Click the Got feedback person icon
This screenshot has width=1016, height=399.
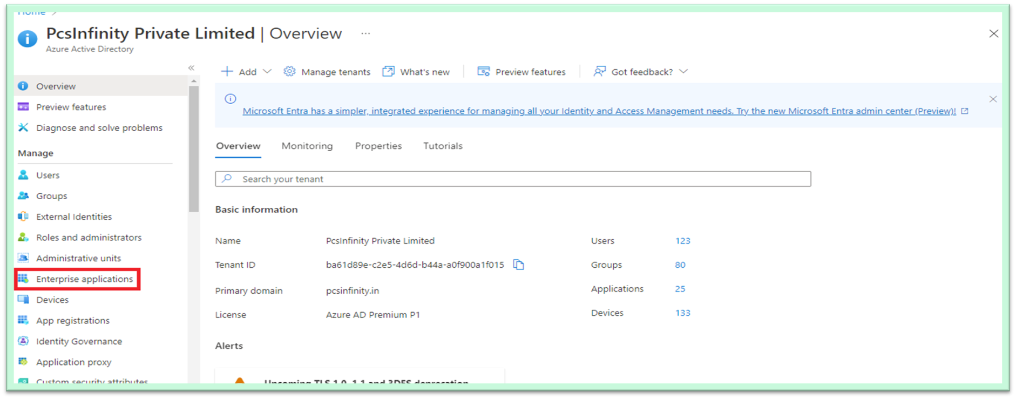(x=599, y=71)
